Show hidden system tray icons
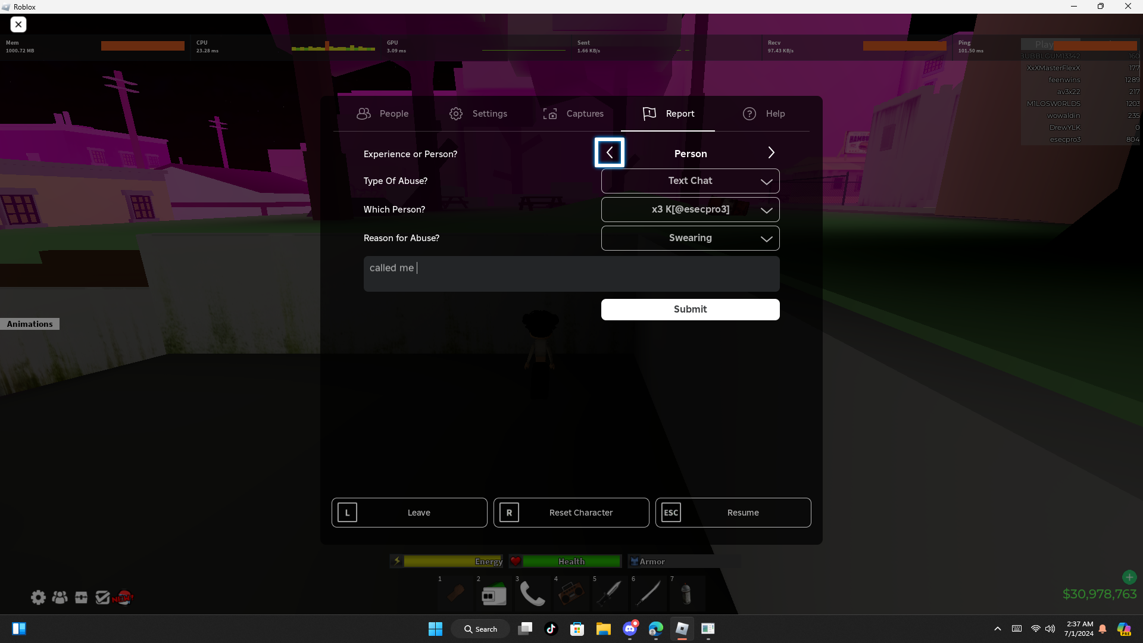The image size is (1143, 643). tap(998, 629)
